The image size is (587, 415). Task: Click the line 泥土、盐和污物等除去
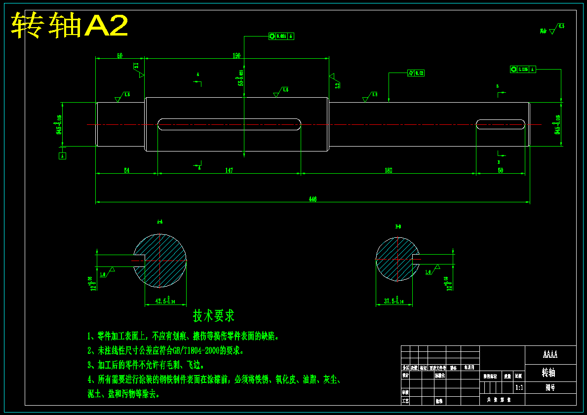(x=123, y=394)
